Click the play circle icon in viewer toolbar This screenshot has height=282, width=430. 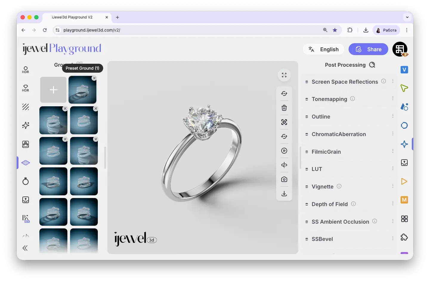pos(284,151)
